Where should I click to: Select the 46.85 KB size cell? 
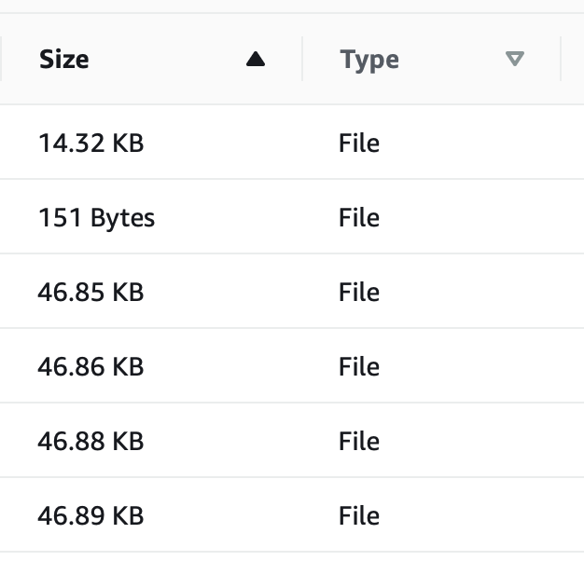pos(90,292)
